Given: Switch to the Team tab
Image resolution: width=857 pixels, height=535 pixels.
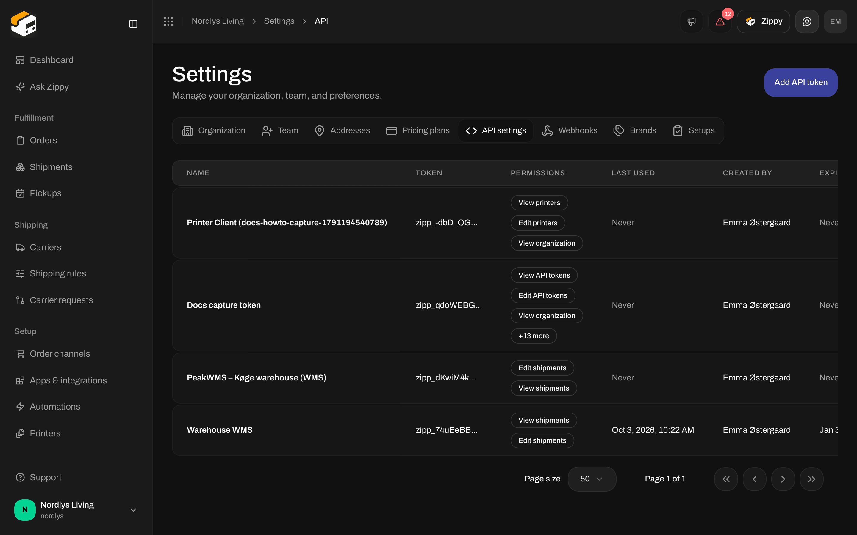Looking at the screenshot, I should click(280, 130).
